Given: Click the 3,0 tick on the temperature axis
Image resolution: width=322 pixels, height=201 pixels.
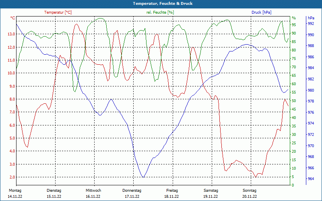Looking at the screenshot, I should click(12, 164).
